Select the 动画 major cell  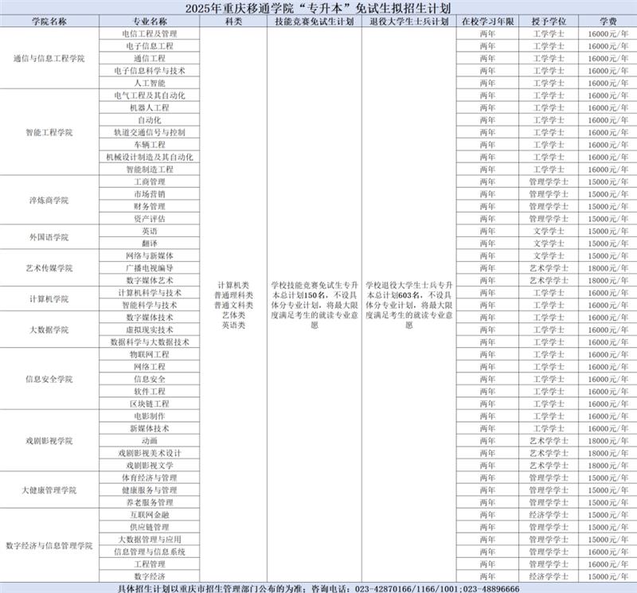click(150, 441)
